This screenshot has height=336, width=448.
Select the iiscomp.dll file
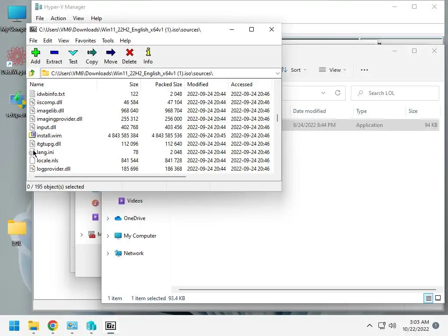tap(49, 102)
